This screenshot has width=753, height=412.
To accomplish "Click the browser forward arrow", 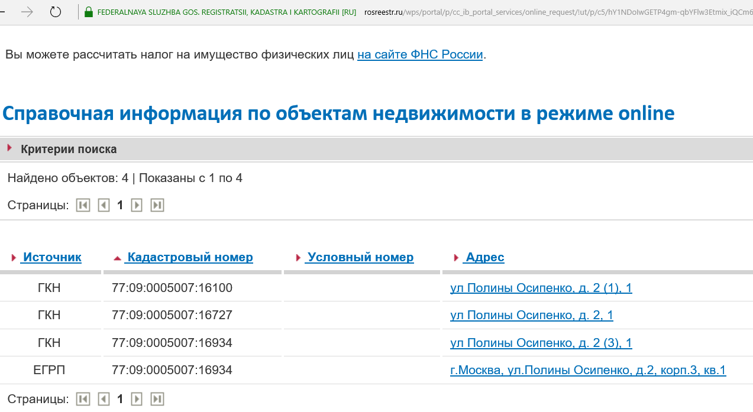I will 27,12.
